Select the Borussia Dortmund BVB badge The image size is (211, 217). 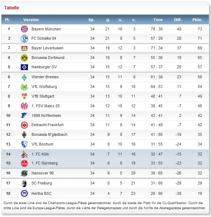coord(24,58)
